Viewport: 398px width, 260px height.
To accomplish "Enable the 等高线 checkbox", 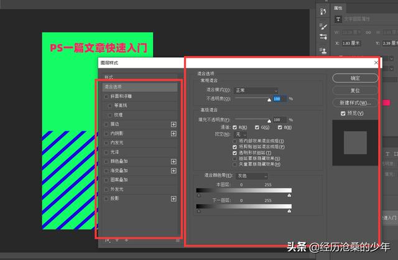I will [110, 106].
